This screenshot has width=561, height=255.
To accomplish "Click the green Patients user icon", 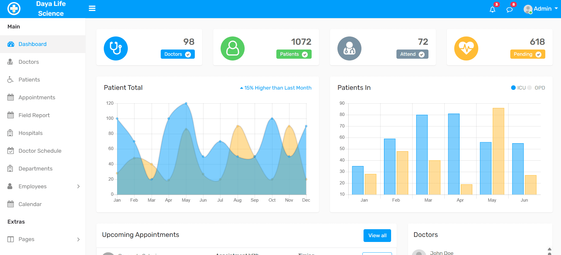I will point(232,48).
